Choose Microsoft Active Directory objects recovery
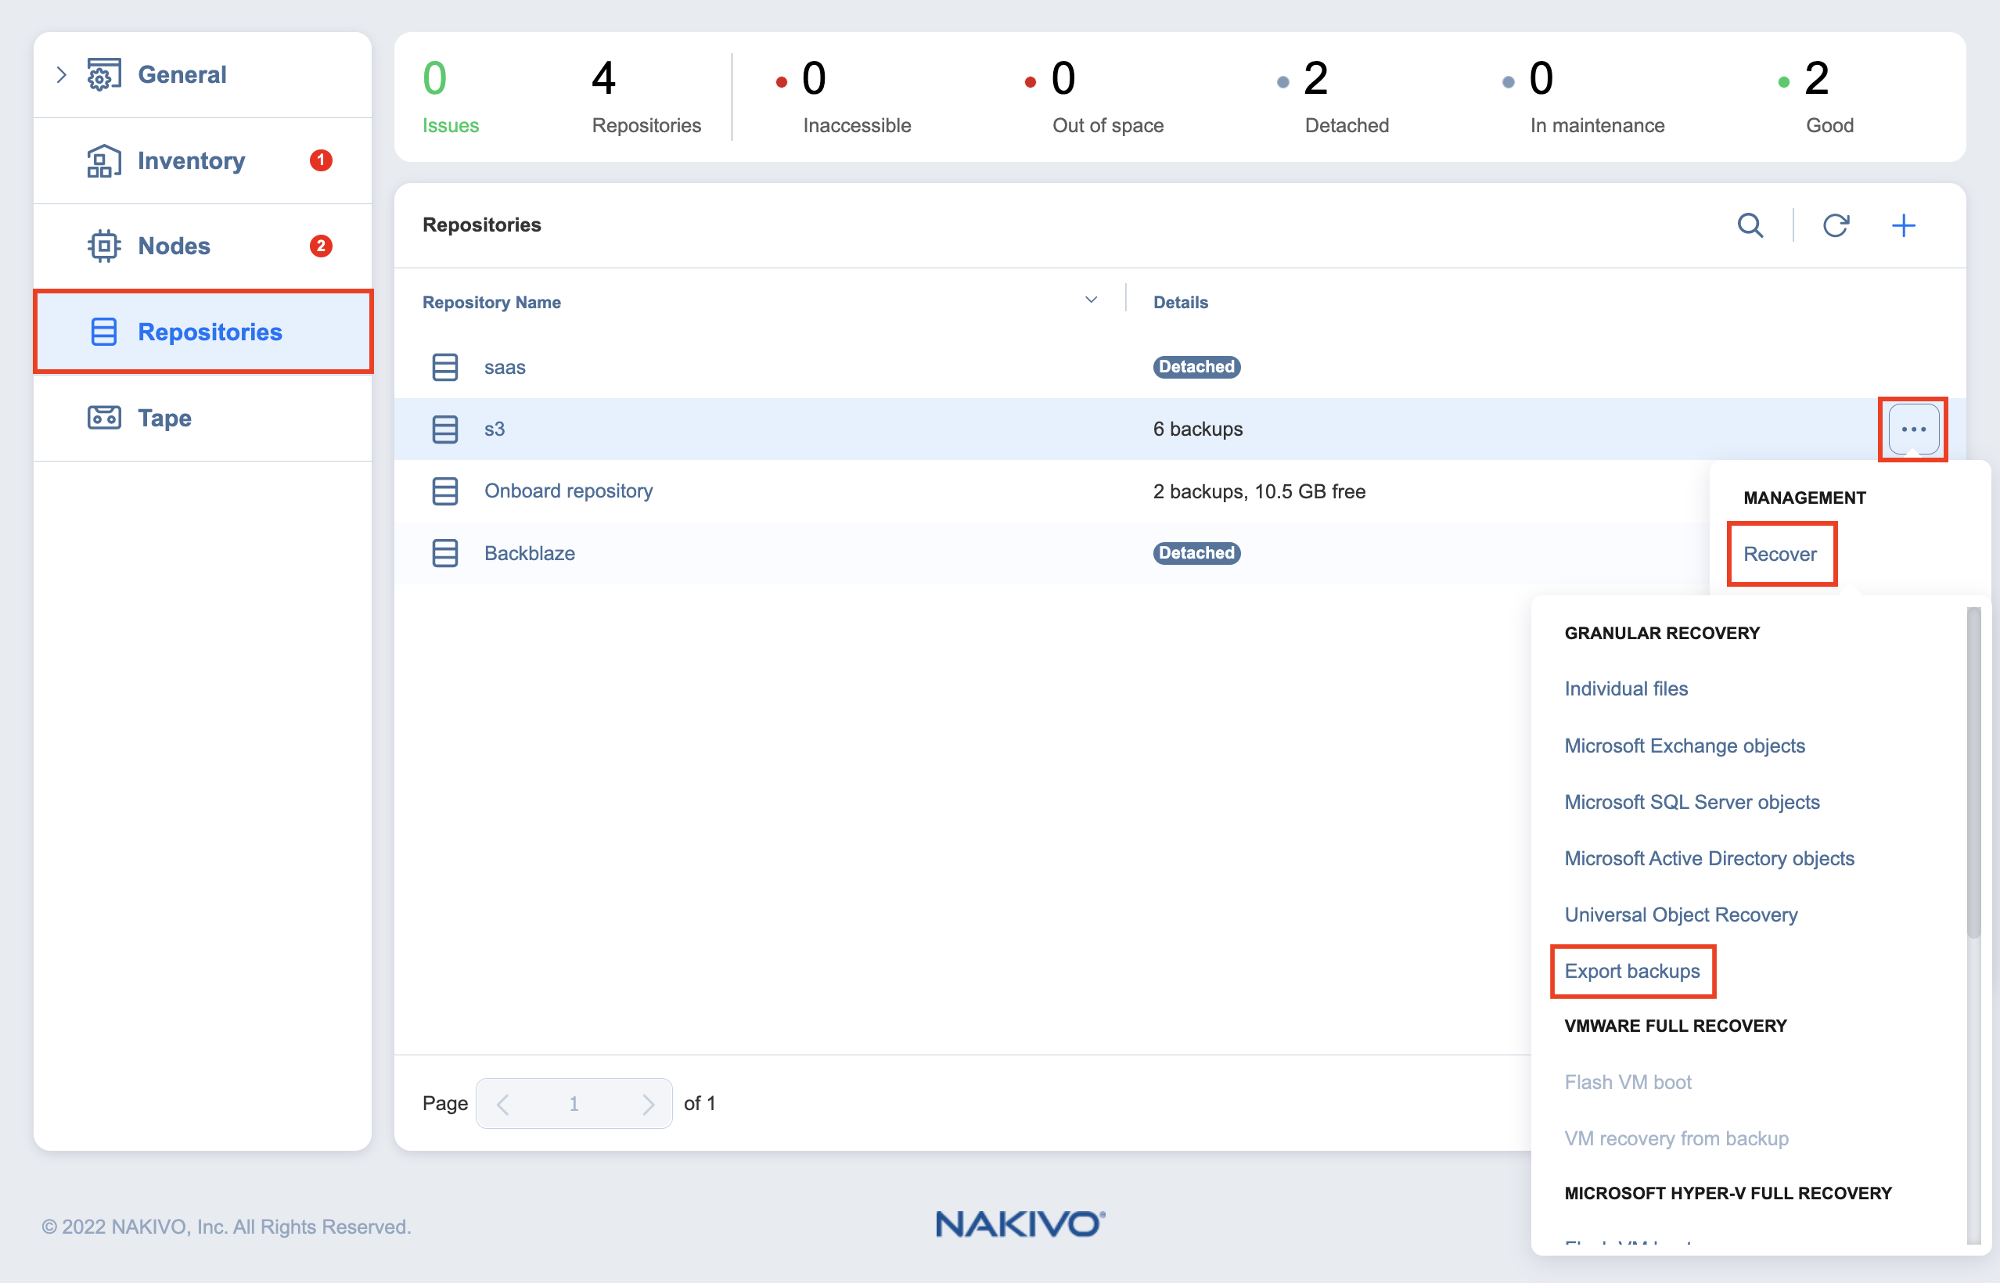The image size is (2000, 1283). [x=1709, y=859]
